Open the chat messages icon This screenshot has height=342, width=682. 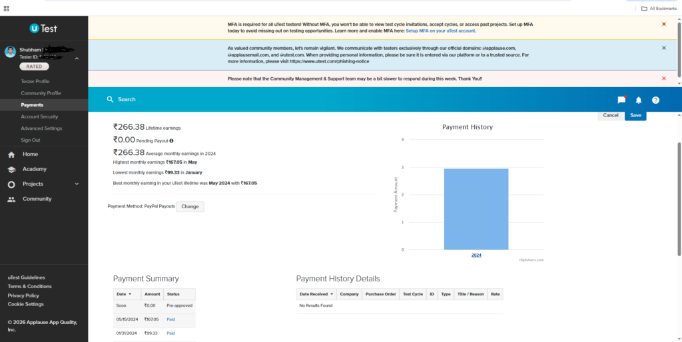point(621,100)
